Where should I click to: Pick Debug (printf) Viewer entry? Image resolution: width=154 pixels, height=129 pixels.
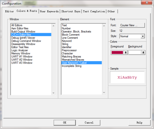click(31, 38)
